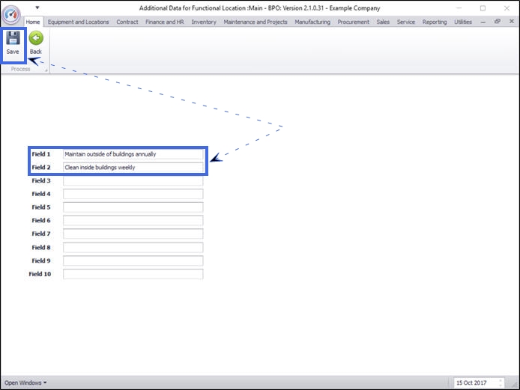The width and height of the screenshot is (520, 390).
Task: Click Field 1 input with maintenance text
Action: [x=133, y=154]
